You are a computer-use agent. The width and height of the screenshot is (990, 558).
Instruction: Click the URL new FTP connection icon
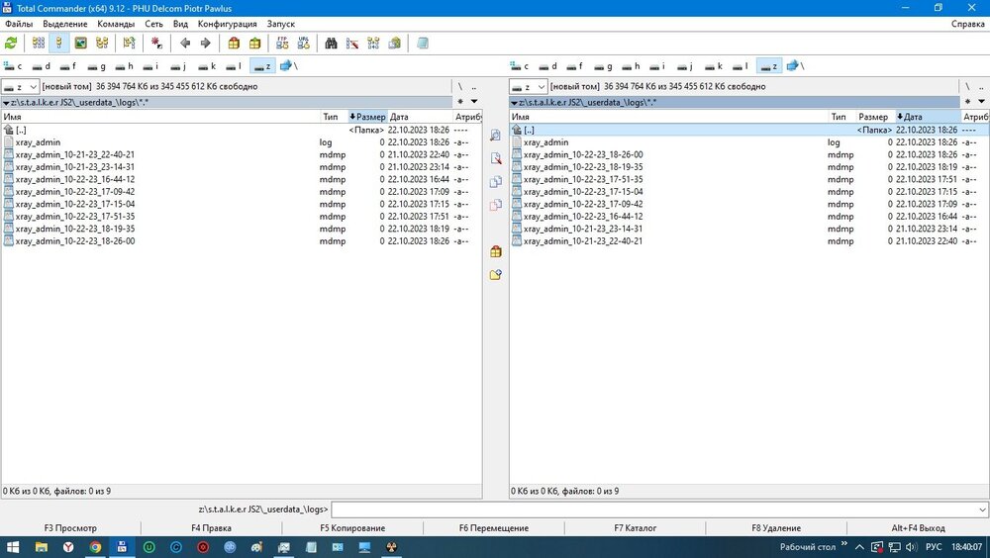[304, 43]
